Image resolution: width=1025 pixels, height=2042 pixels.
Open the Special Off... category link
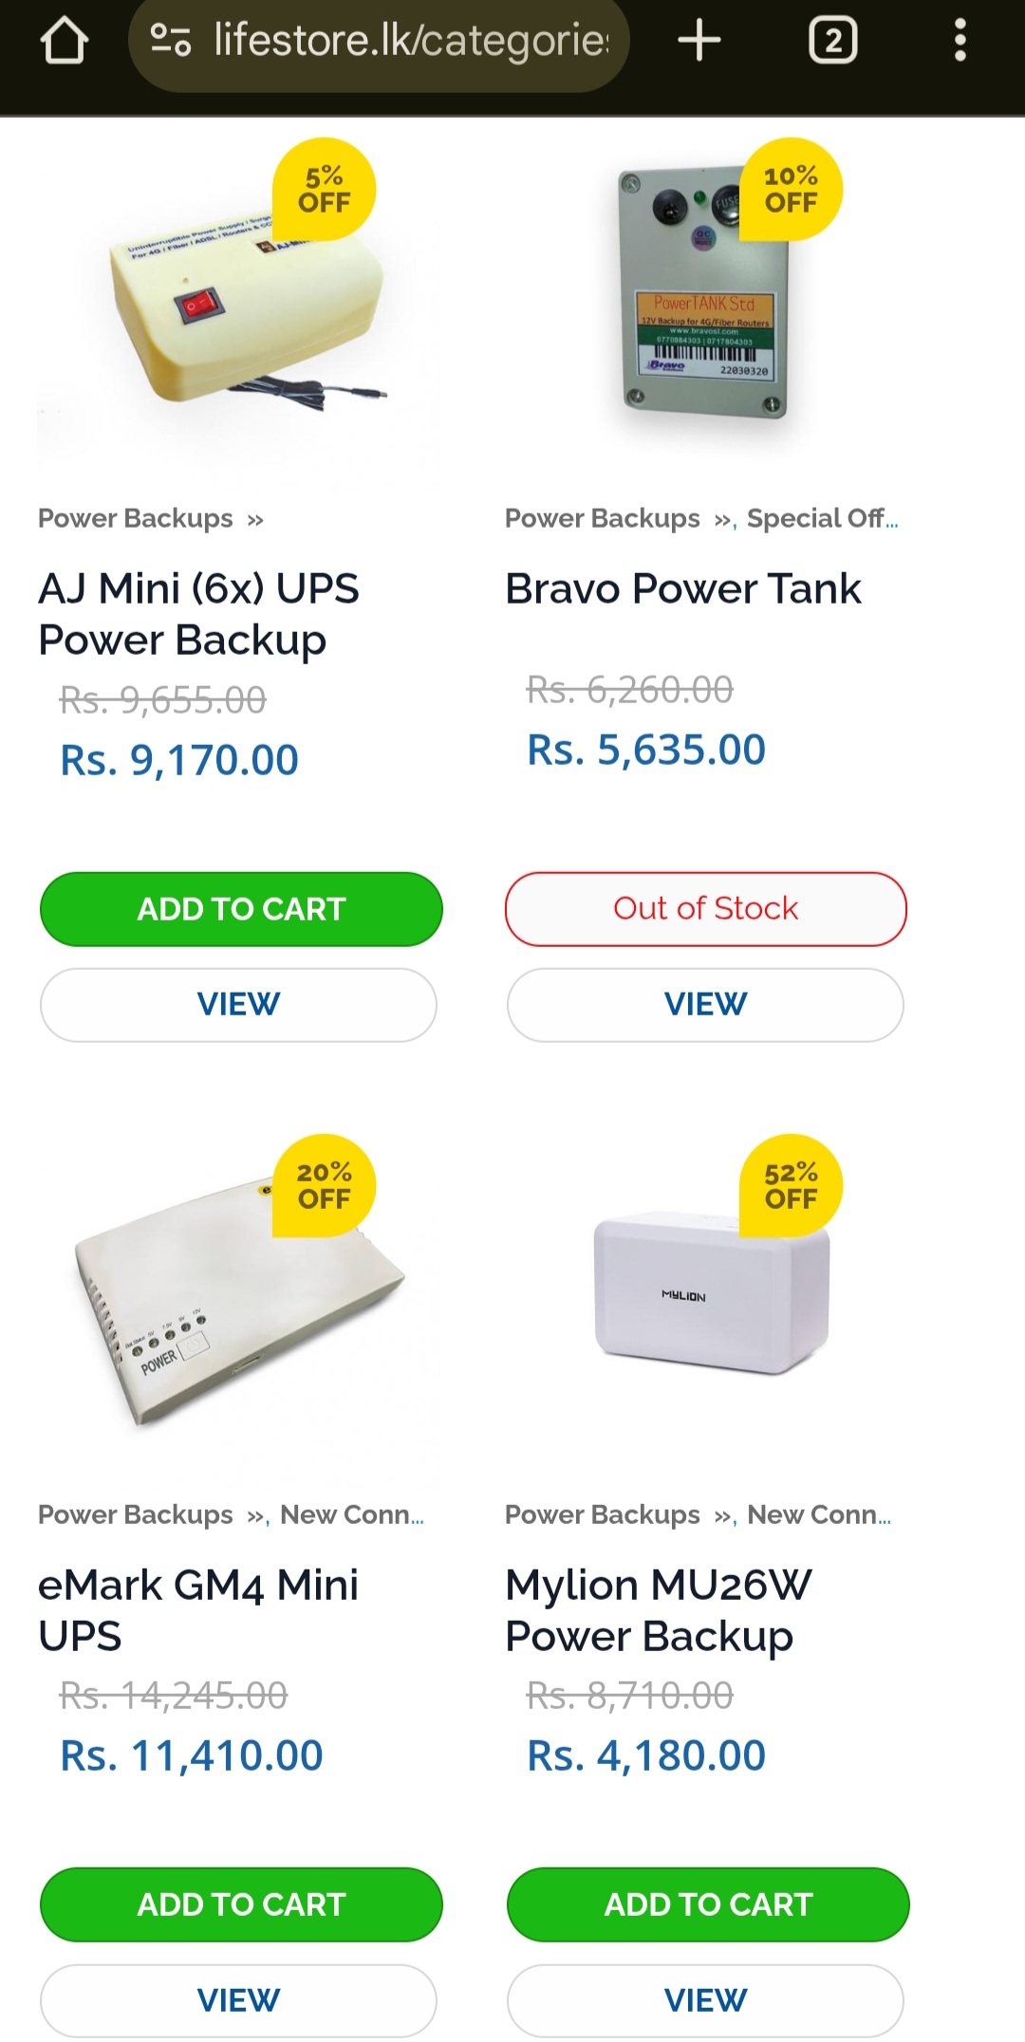click(822, 518)
